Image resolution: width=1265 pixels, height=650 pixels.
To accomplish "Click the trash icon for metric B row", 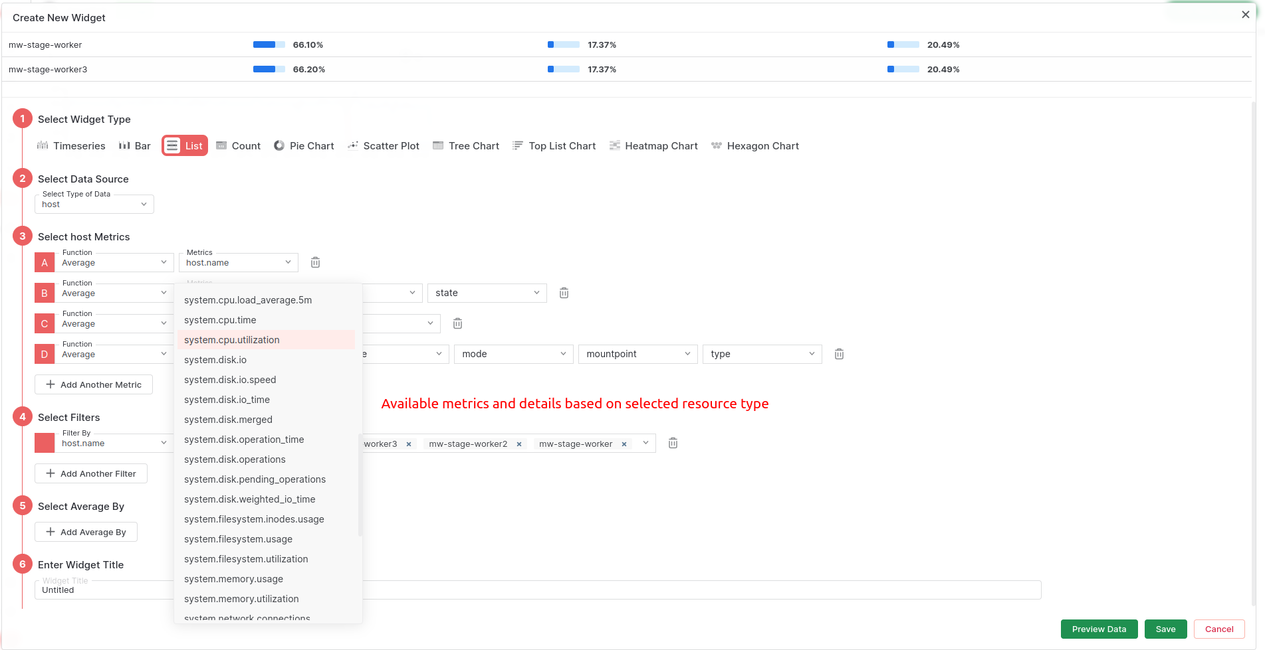I will (x=564, y=293).
